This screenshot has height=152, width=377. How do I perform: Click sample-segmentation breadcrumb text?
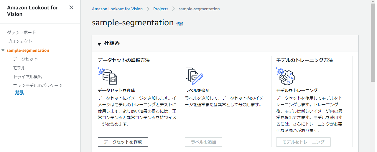tap(199, 9)
